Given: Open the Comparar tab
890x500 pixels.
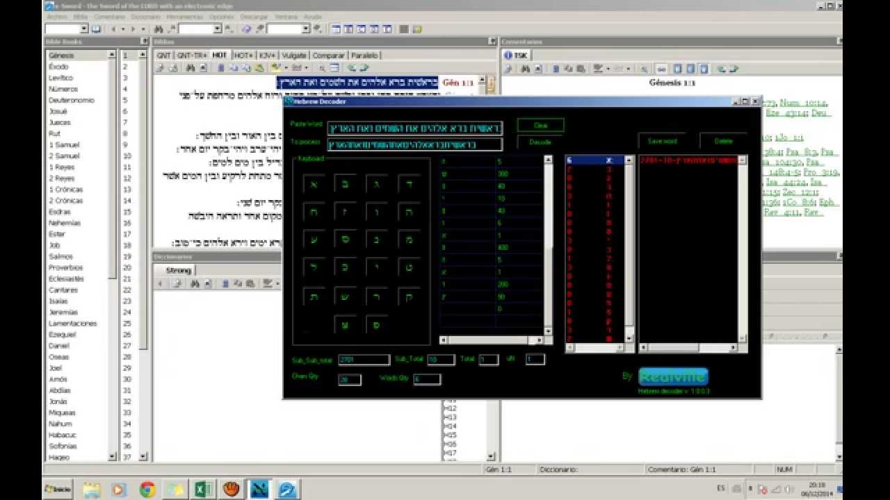Looking at the screenshot, I should click(x=328, y=55).
